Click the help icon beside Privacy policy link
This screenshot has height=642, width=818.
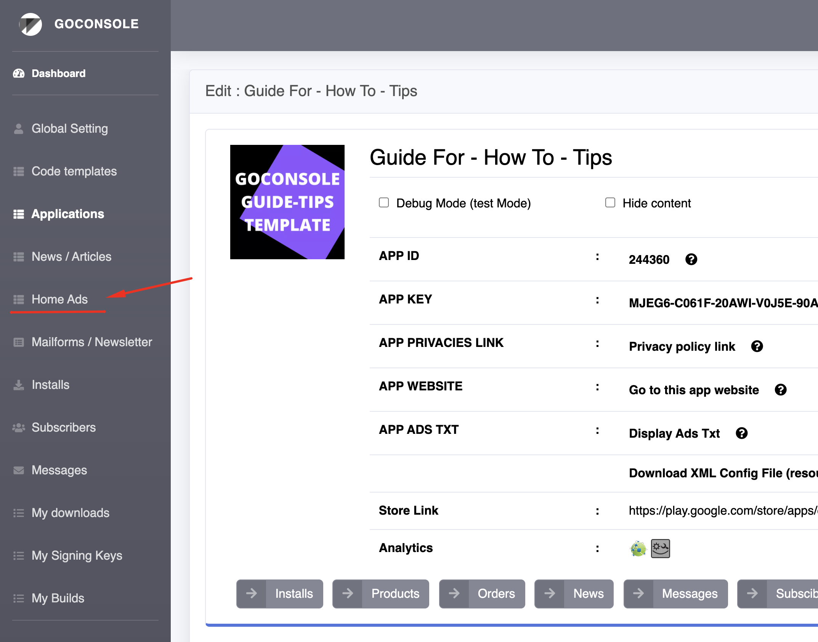(x=757, y=346)
